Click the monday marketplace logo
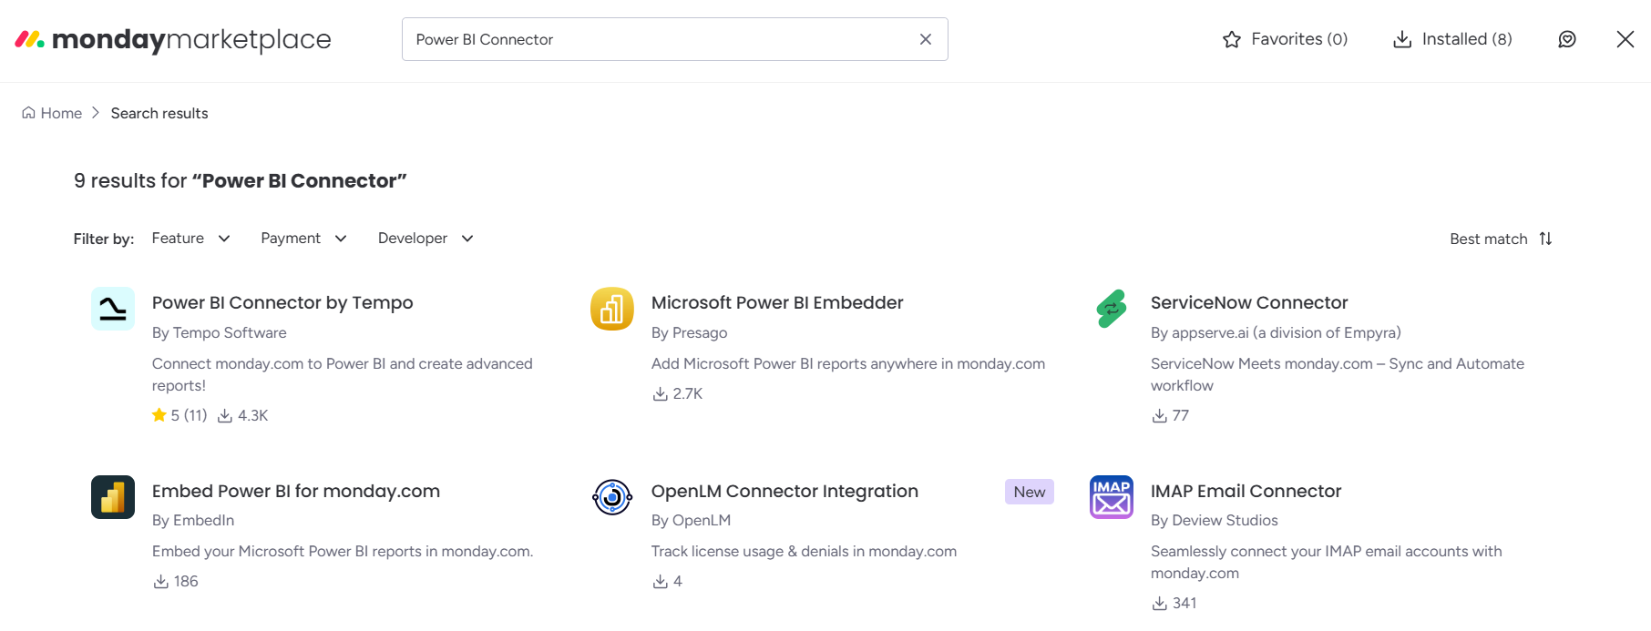This screenshot has height=631, width=1651. [173, 39]
